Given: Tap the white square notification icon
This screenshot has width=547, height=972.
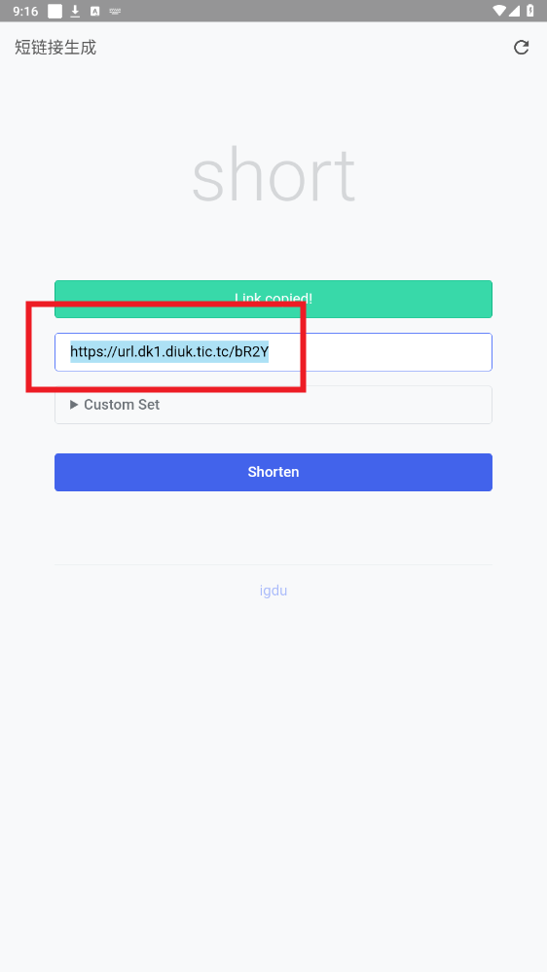Looking at the screenshot, I should point(55,11).
